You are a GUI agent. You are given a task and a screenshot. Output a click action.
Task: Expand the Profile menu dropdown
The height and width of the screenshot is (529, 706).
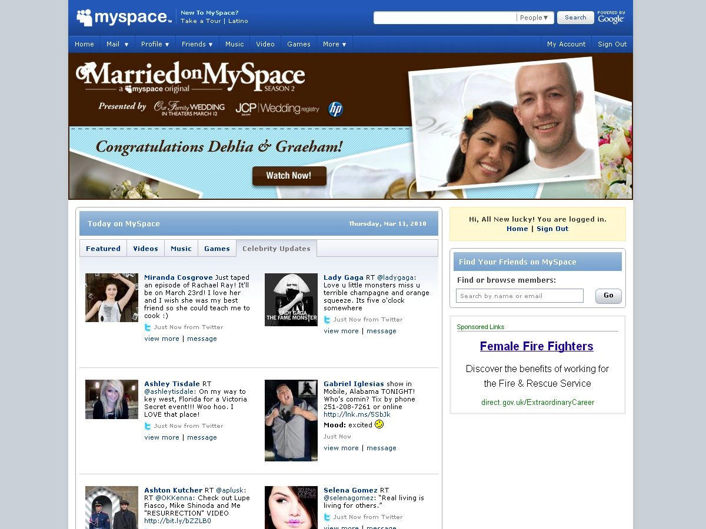155,44
